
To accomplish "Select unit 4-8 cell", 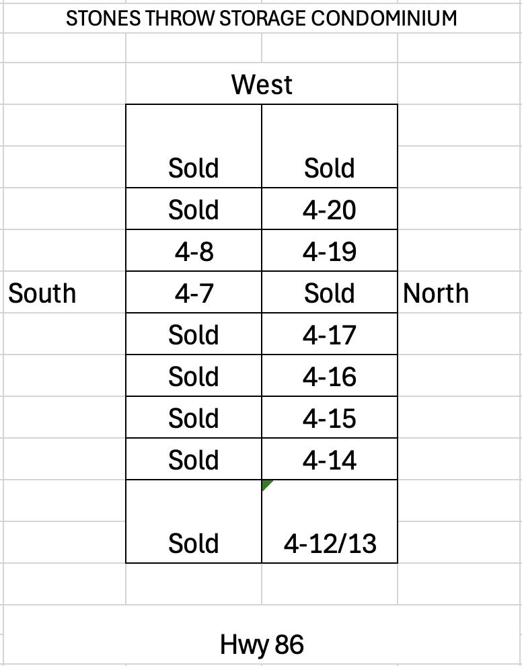I will point(194,252).
